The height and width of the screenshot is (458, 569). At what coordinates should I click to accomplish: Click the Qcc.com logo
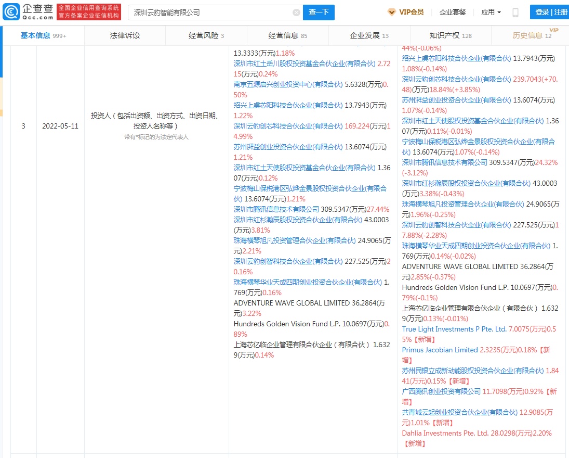click(28, 11)
